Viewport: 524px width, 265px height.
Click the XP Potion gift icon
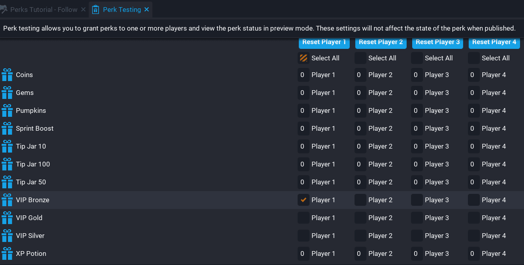pyautogui.click(x=7, y=253)
